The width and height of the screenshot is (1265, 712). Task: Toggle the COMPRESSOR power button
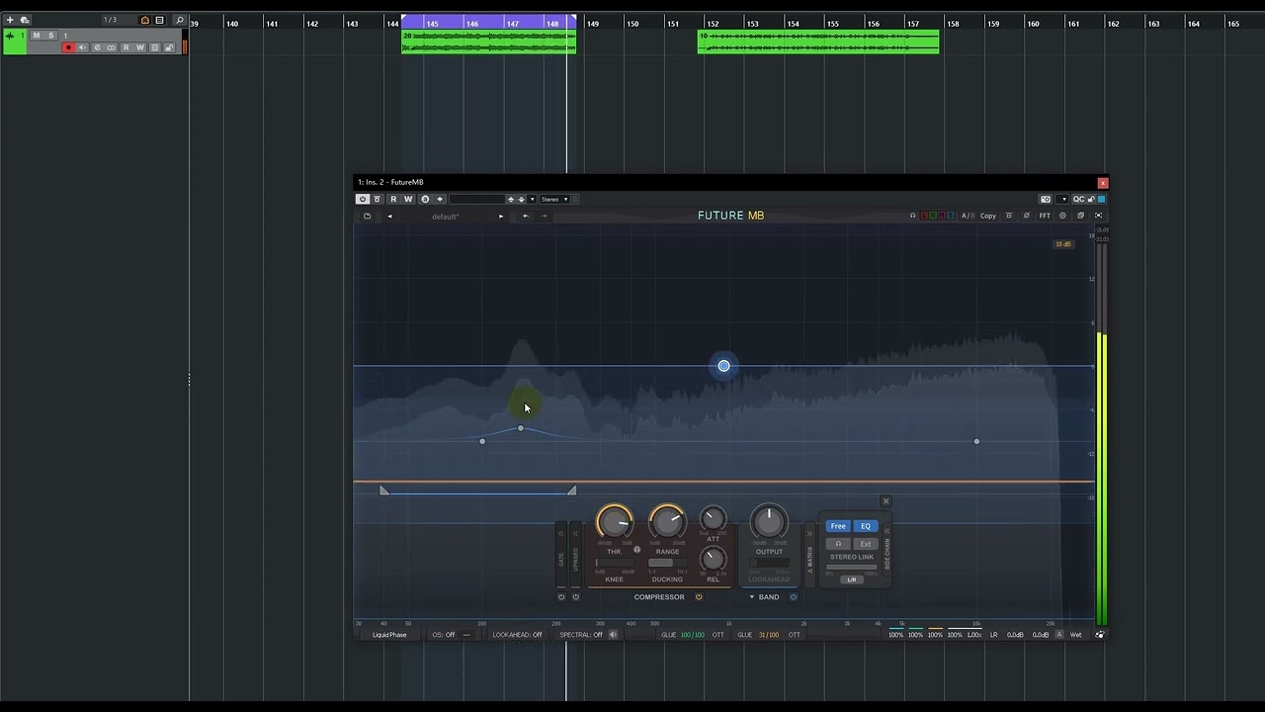pyautogui.click(x=699, y=597)
